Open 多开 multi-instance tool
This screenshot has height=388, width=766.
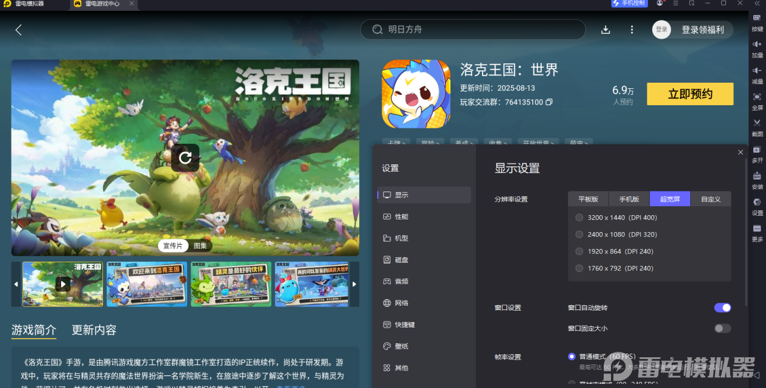(x=757, y=154)
